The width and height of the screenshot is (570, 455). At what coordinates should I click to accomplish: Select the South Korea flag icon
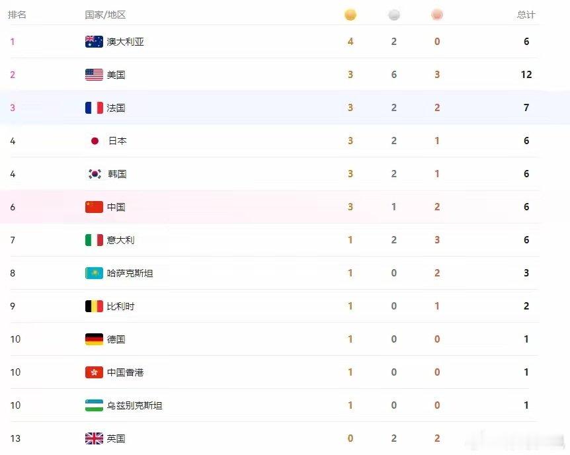point(95,174)
